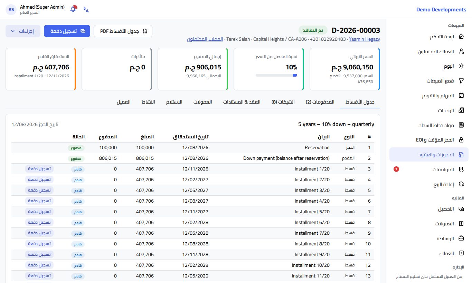Click the blue تسجيل دفعة header button

[67, 31]
